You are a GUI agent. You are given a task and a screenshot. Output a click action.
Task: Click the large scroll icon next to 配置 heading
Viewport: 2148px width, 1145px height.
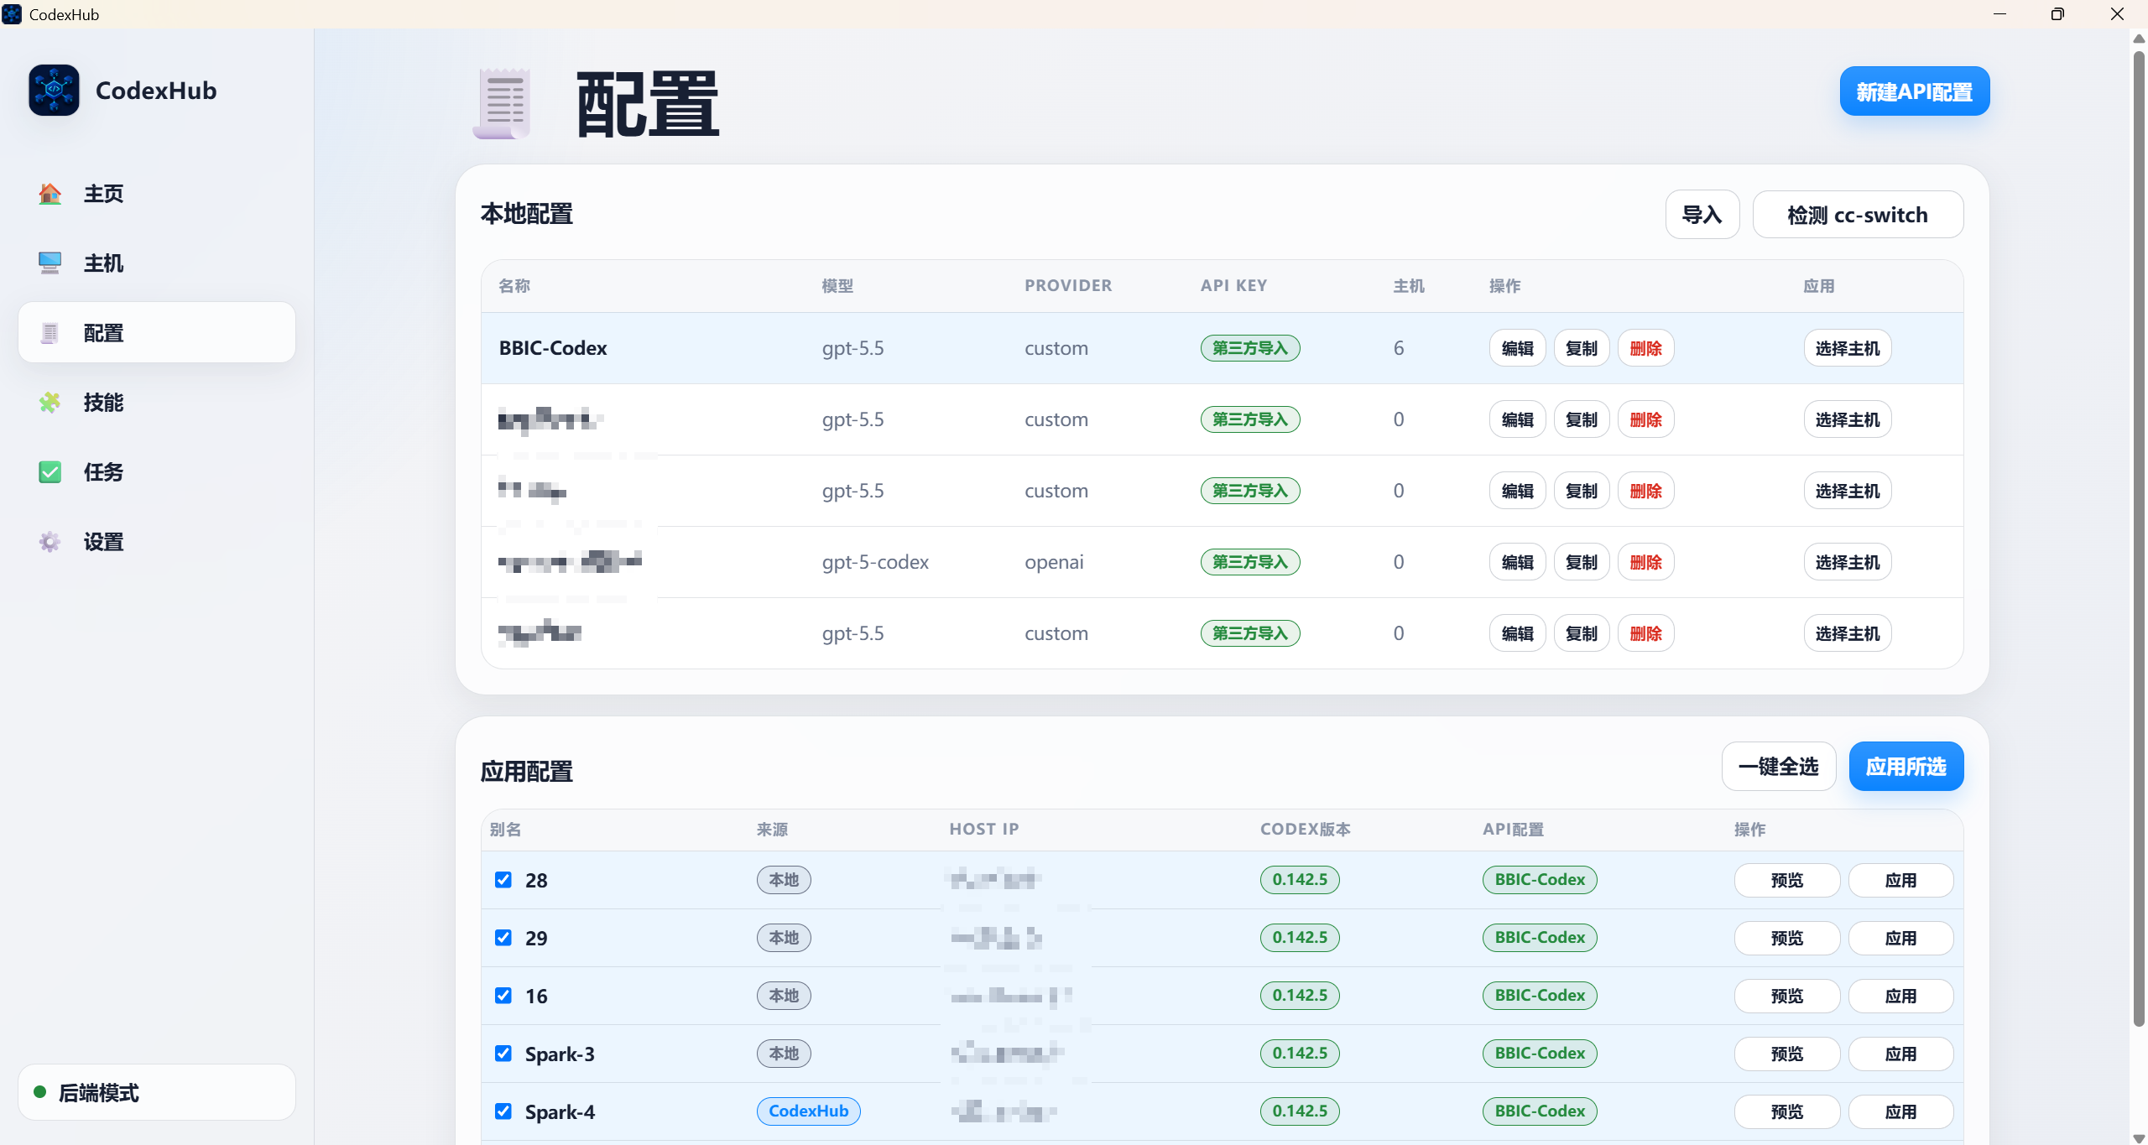(502, 103)
